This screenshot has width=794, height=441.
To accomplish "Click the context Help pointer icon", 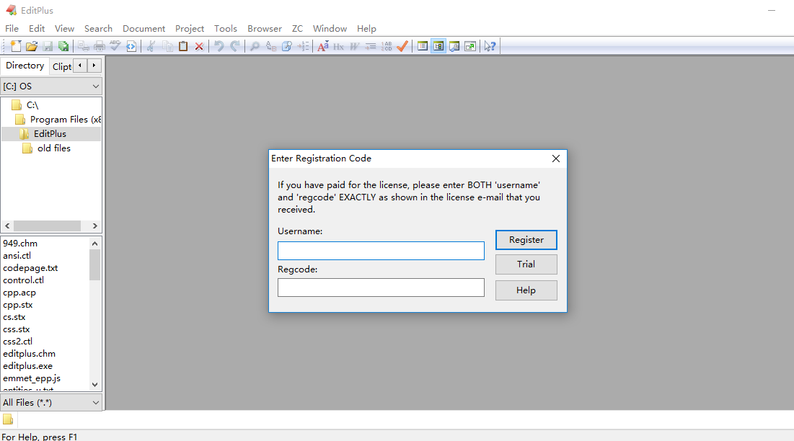I will [x=490, y=46].
